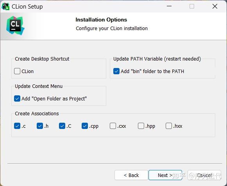Cancel the CLion setup

[x=204, y=175]
